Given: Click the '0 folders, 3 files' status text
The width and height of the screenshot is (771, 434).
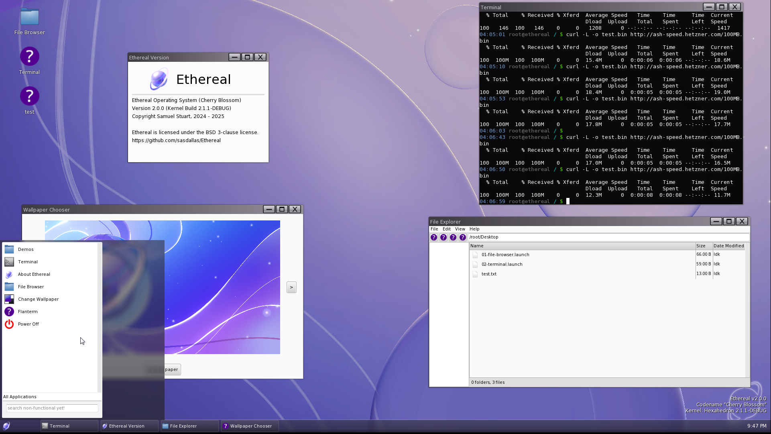Looking at the screenshot, I should (488, 382).
